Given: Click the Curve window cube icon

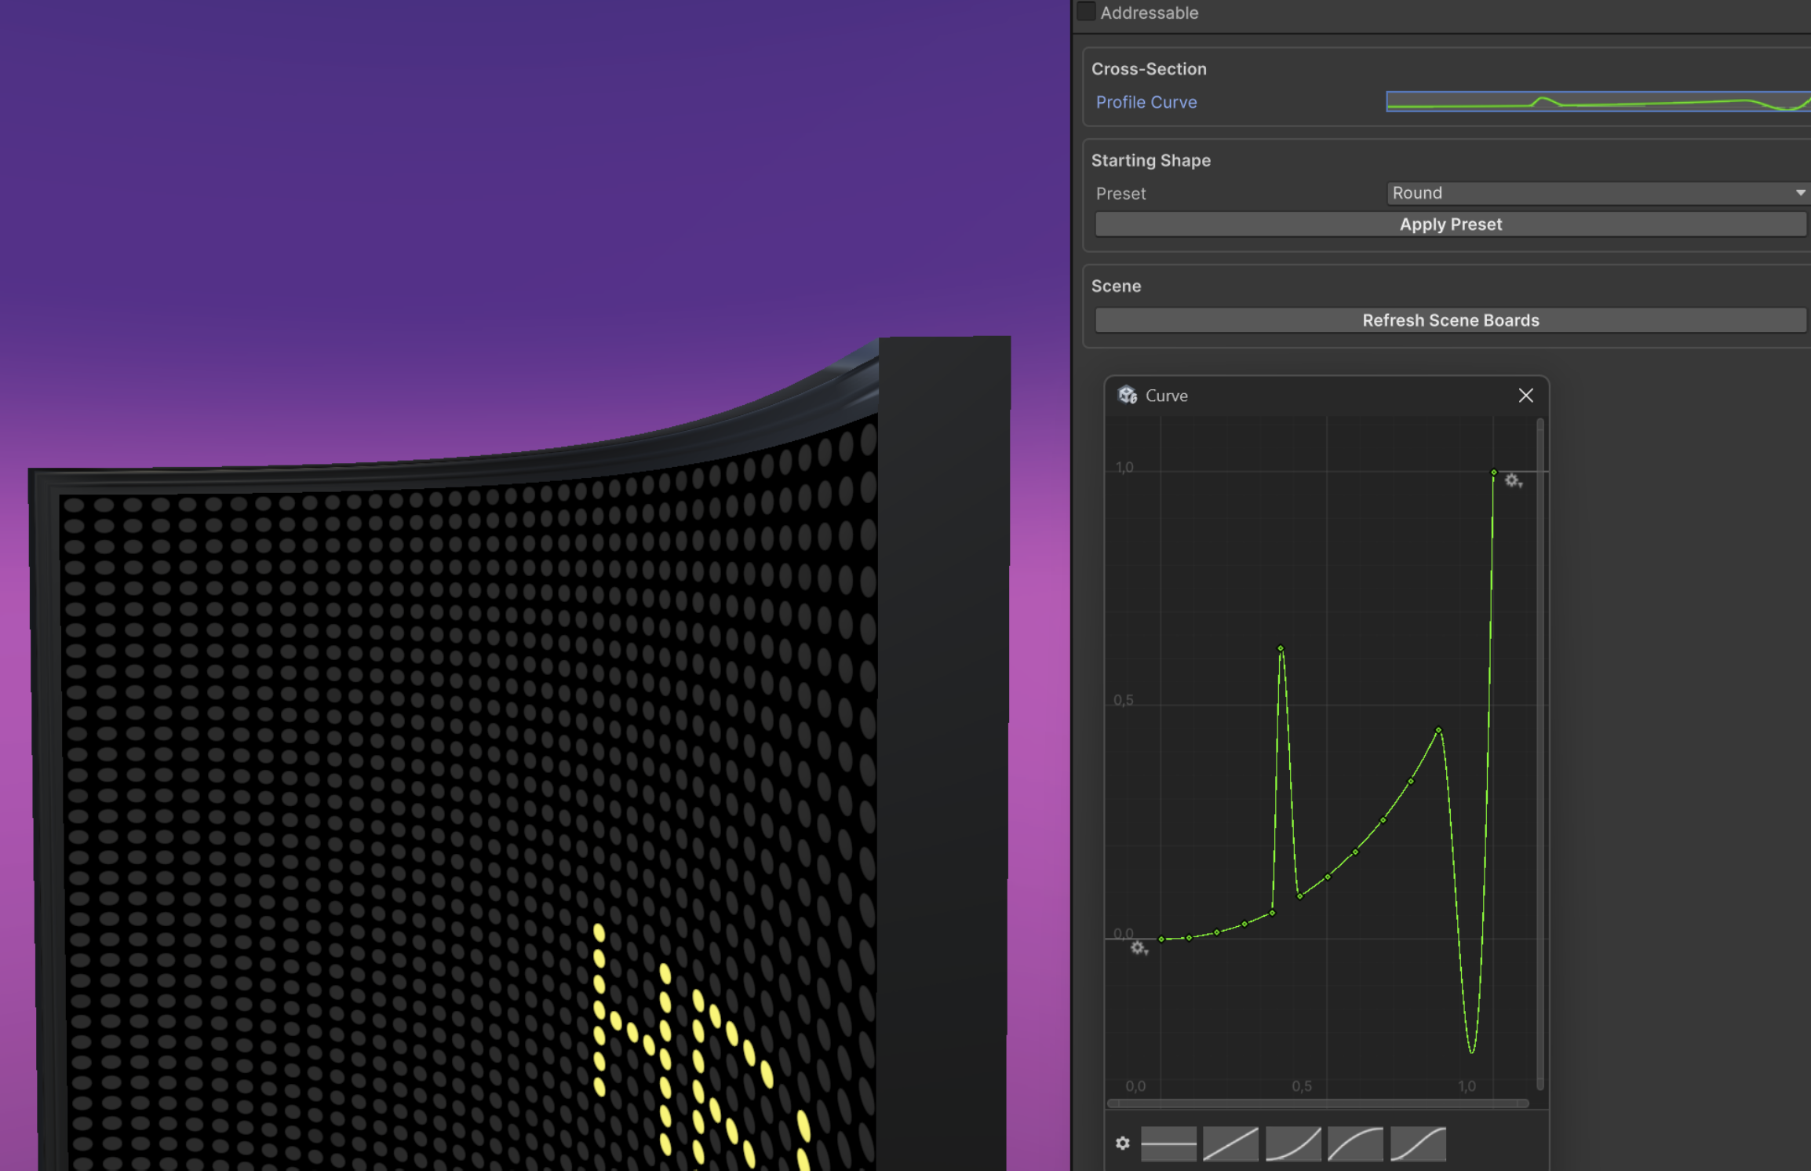Looking at the screenshot, I should click(x=1128, y=395).
